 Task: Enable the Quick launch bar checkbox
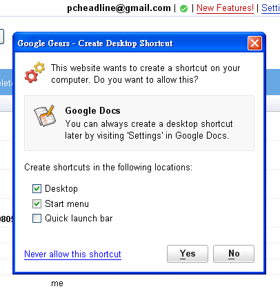point(37,218)
